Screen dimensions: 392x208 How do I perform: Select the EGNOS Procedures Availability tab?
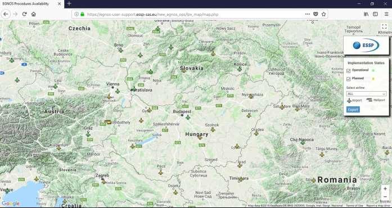click(32, 4)
